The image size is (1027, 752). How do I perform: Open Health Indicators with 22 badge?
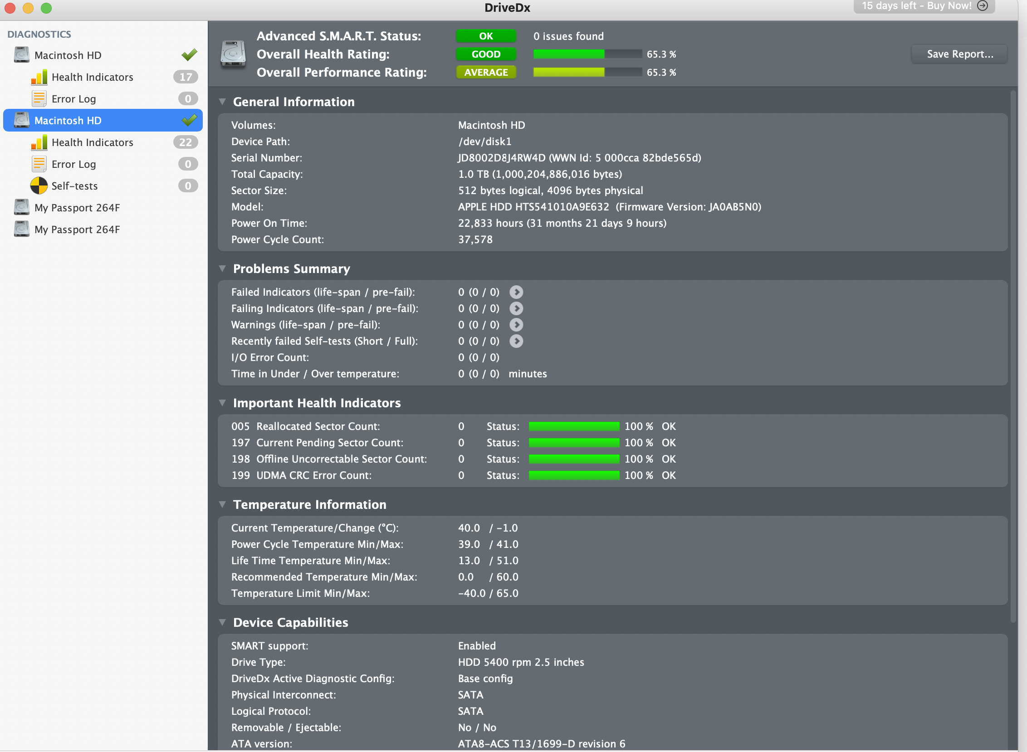93,142
